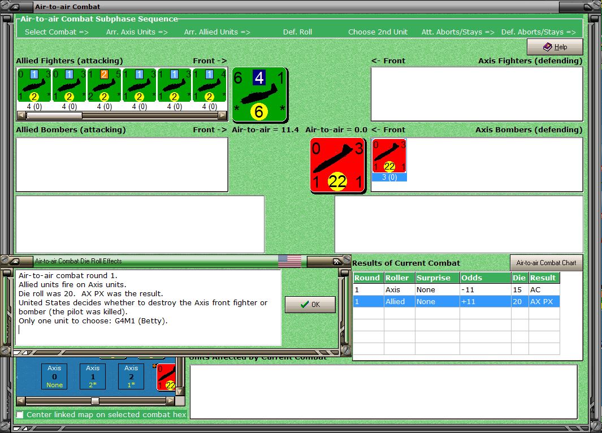Click Select Combat subphase step
The height and width of the screenshot is (433, 602).
(x=57, y=32)
